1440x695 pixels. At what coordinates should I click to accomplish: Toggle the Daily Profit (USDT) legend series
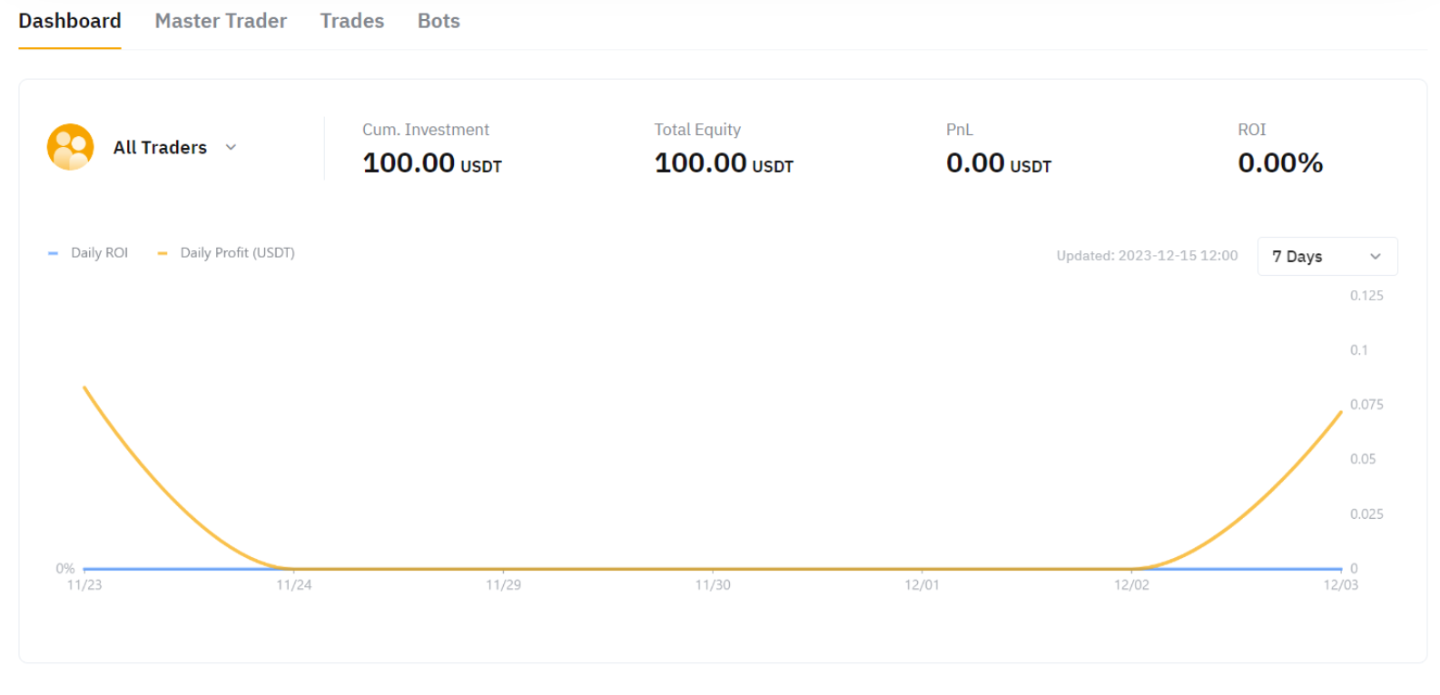(x=237, y=253)
